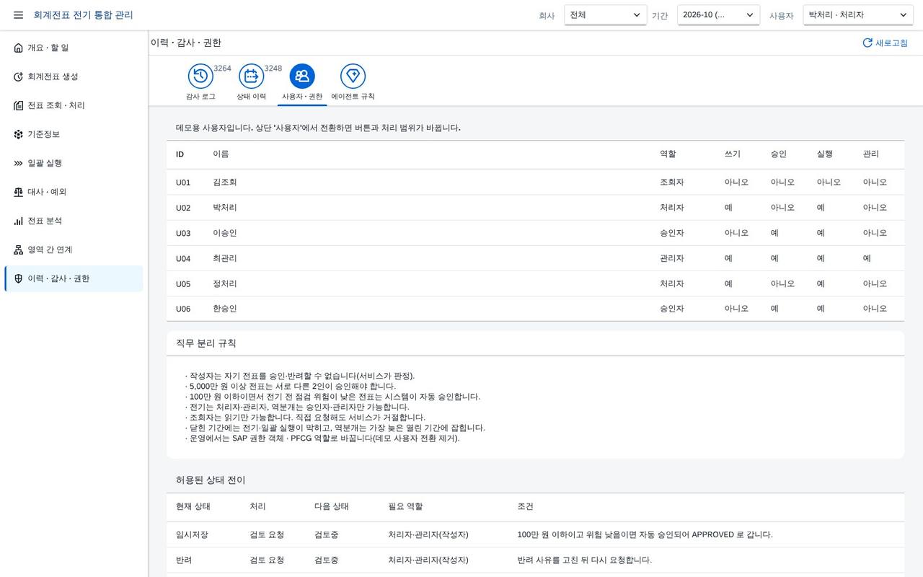
Task: Click the 전표 조회 · 처리 document icon
Action: [x=19, y=105]
